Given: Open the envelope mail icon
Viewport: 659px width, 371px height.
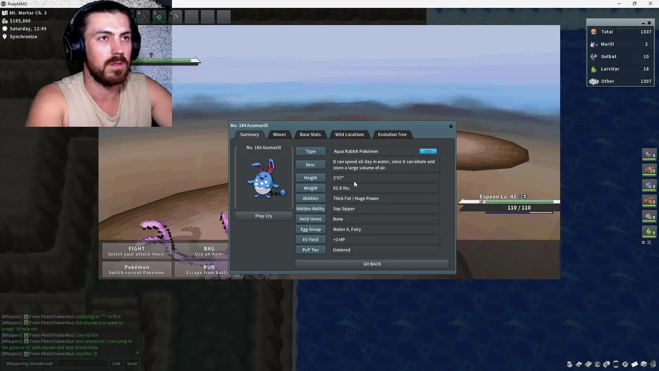Looking at the screenshot, I should pos(634,364).
